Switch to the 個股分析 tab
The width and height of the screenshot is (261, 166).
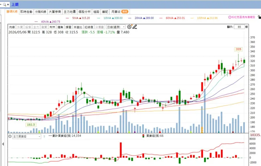coord(85,12)
